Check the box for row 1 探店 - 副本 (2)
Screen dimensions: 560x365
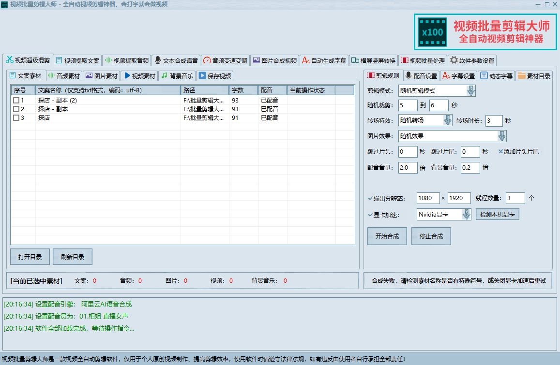tap(16, 101)
